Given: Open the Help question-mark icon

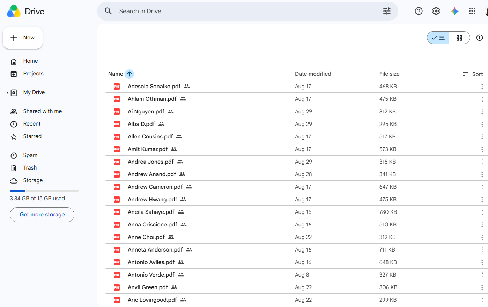Looking at the screenshot, I should tap(419, 11).
